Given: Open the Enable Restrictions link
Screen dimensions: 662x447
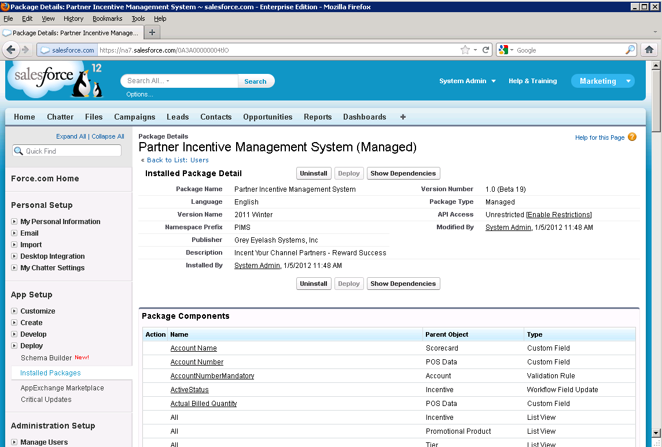Looking at the screenshot, I should (x=559, y=215).
